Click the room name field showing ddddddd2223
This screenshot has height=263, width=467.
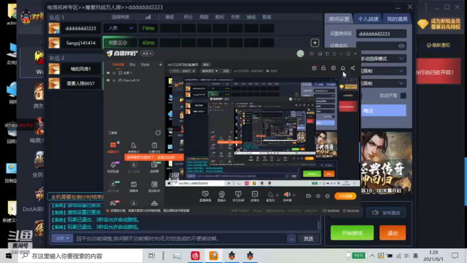[381, 34]
